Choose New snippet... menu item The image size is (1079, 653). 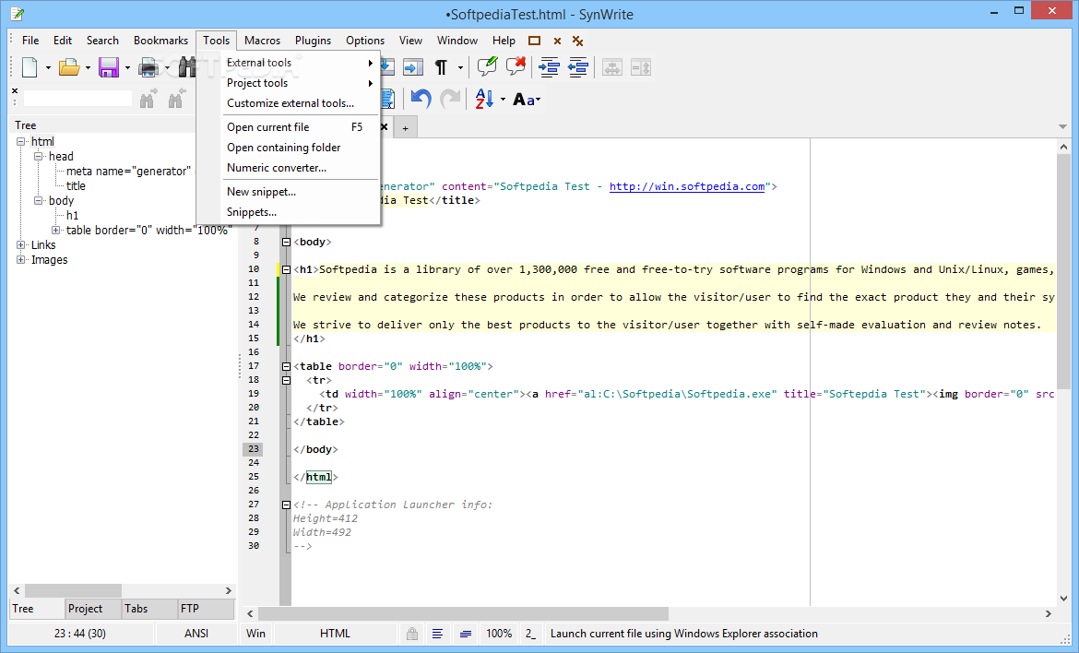(x=289, y=192)
